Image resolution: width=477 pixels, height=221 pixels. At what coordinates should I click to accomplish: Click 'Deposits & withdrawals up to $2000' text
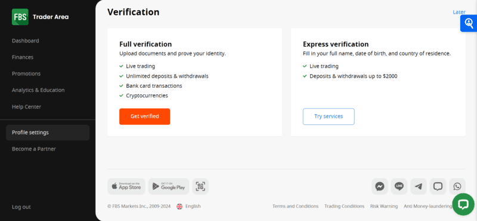(354, 76)
